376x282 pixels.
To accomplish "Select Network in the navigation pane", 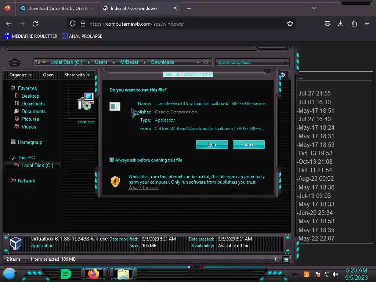I will [26, 181].
